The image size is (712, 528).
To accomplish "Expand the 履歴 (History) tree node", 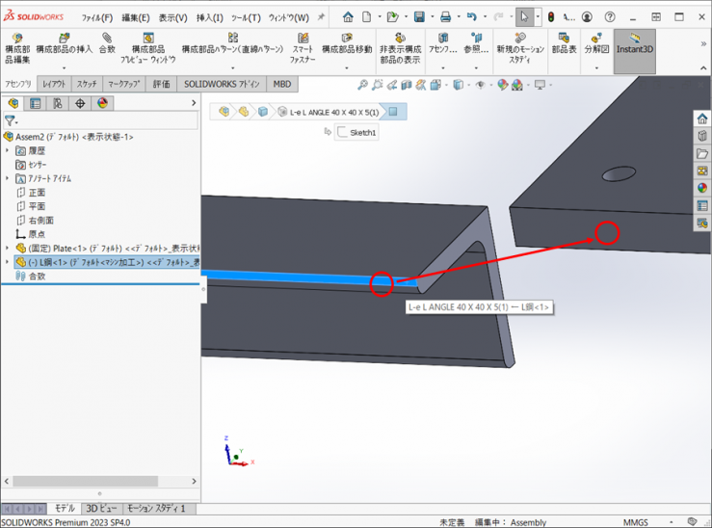I will (8, 151).
